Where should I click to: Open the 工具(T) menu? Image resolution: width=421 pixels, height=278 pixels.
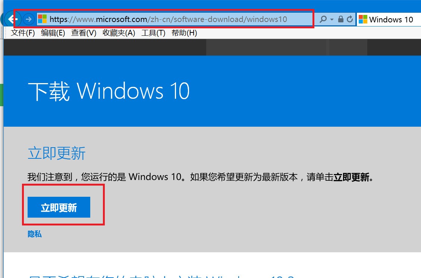(153, 33)
